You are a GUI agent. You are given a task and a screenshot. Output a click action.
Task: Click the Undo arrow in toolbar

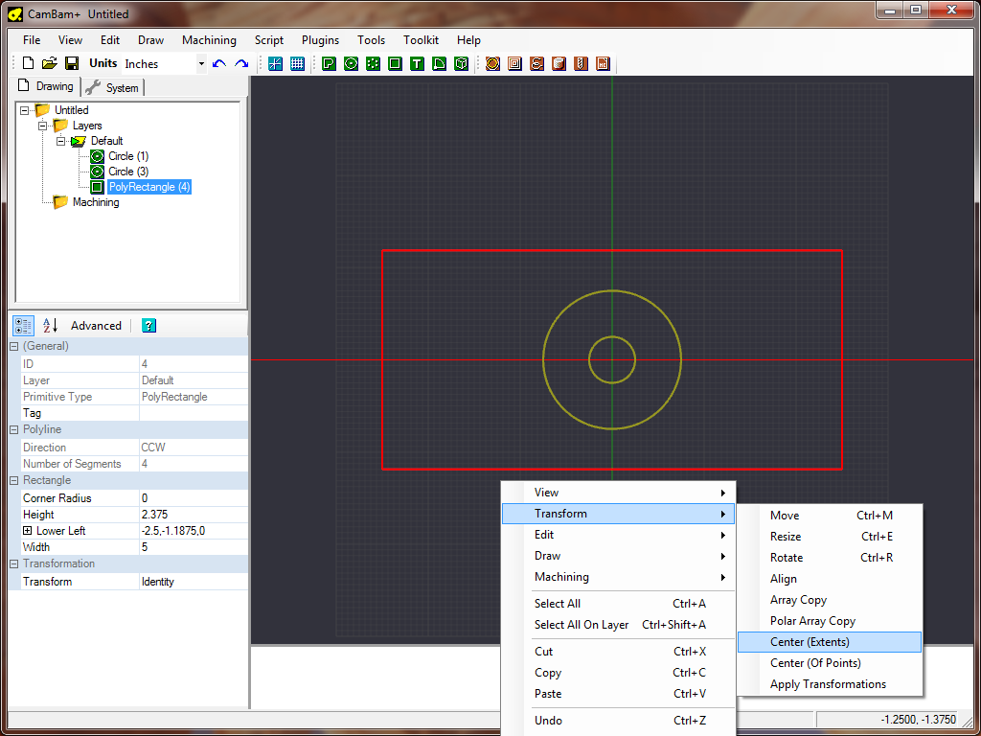click(219, 64)
